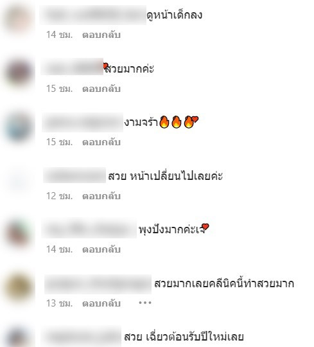Open three-dots options menu on clinic comment
Screen dimensions: 314x347
[x=145, y=302]
